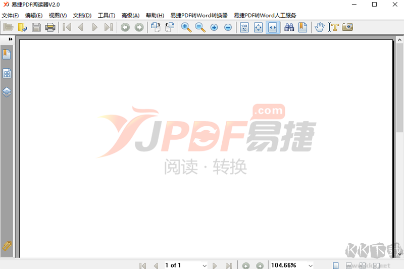The image size is (404, 269).
Task: Click the vertical scrollbar thumb
Action: coord(399,88)
